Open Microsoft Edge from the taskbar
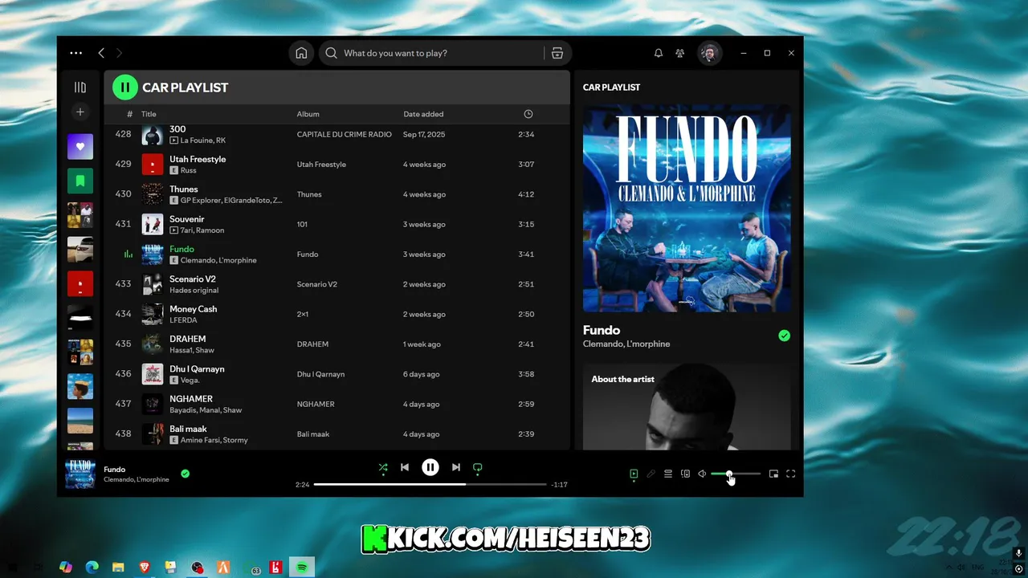 pos(92,568)
